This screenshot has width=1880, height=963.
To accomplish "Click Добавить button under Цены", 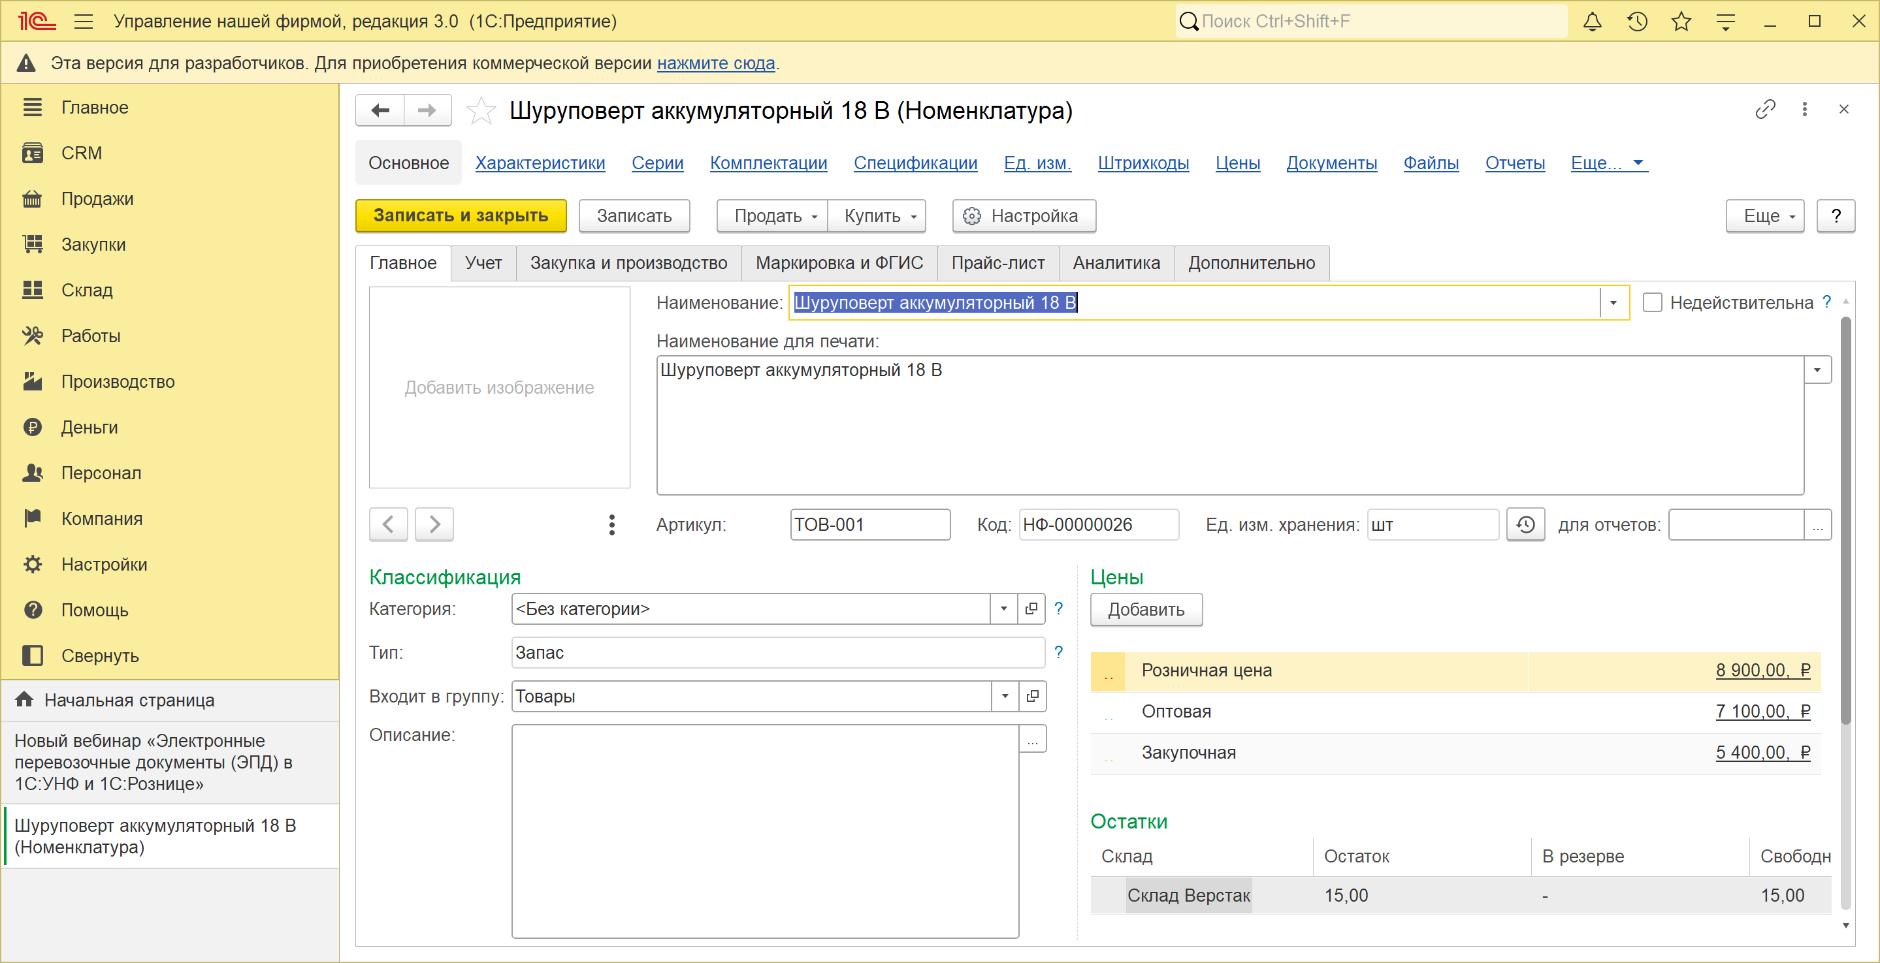I will pyautogui.click(x=1146, y=610).
